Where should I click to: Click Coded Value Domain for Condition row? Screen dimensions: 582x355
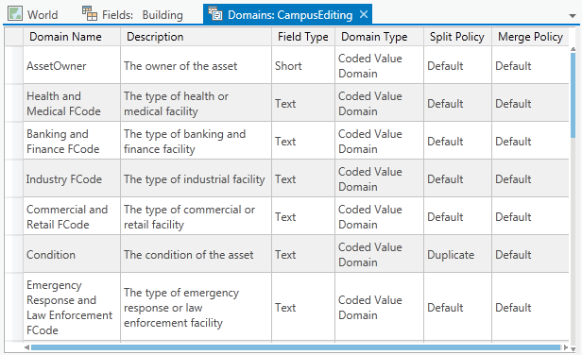380,254
